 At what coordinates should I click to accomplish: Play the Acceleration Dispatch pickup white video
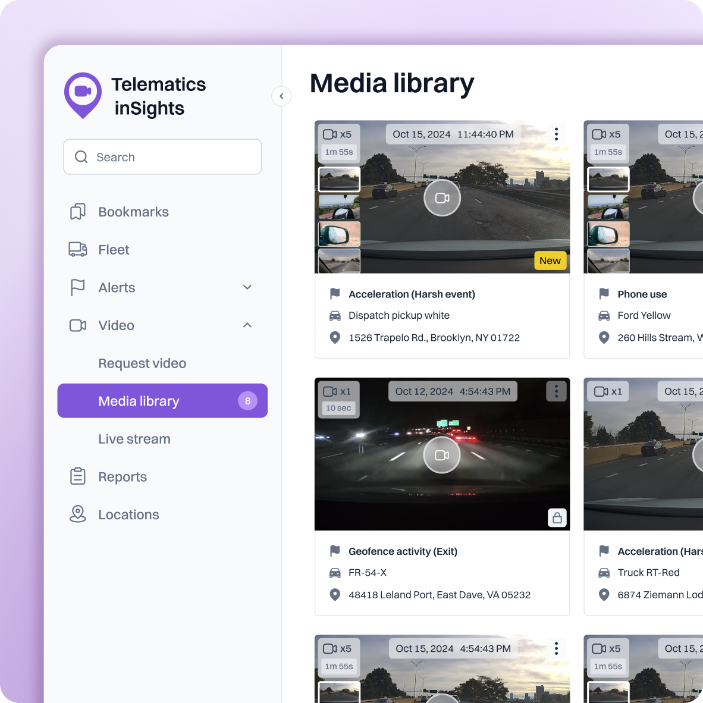[x=442, y=197]
